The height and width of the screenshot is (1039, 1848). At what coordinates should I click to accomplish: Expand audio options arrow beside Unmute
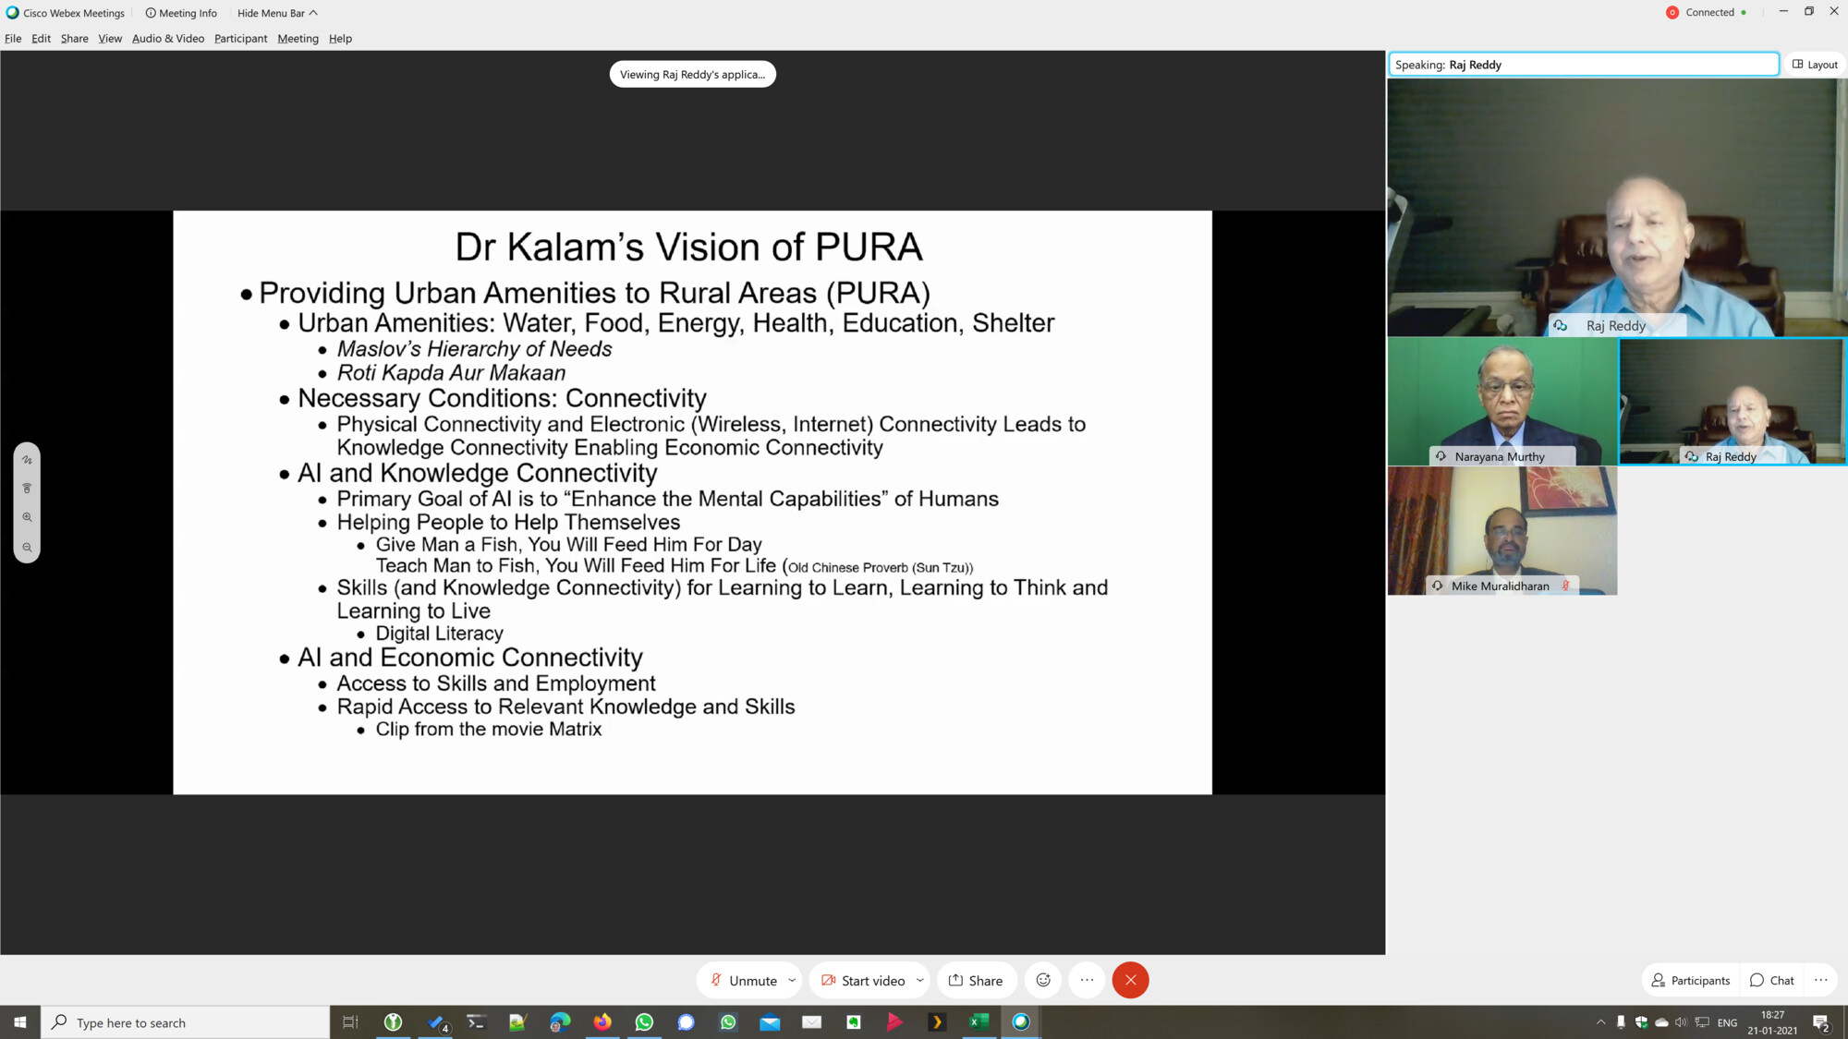(792, 980)
